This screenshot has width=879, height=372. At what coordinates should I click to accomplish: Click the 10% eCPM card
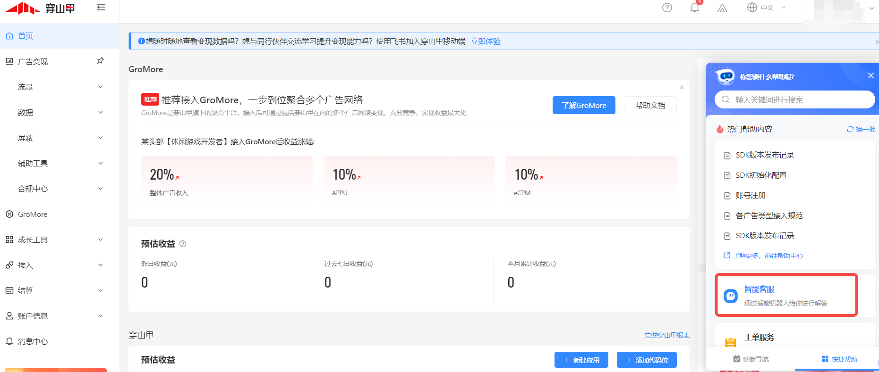pyautogui.click(x=591, y=180)
